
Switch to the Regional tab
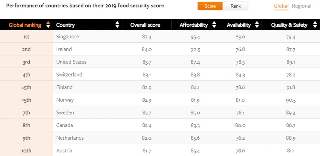click(302, 6)
